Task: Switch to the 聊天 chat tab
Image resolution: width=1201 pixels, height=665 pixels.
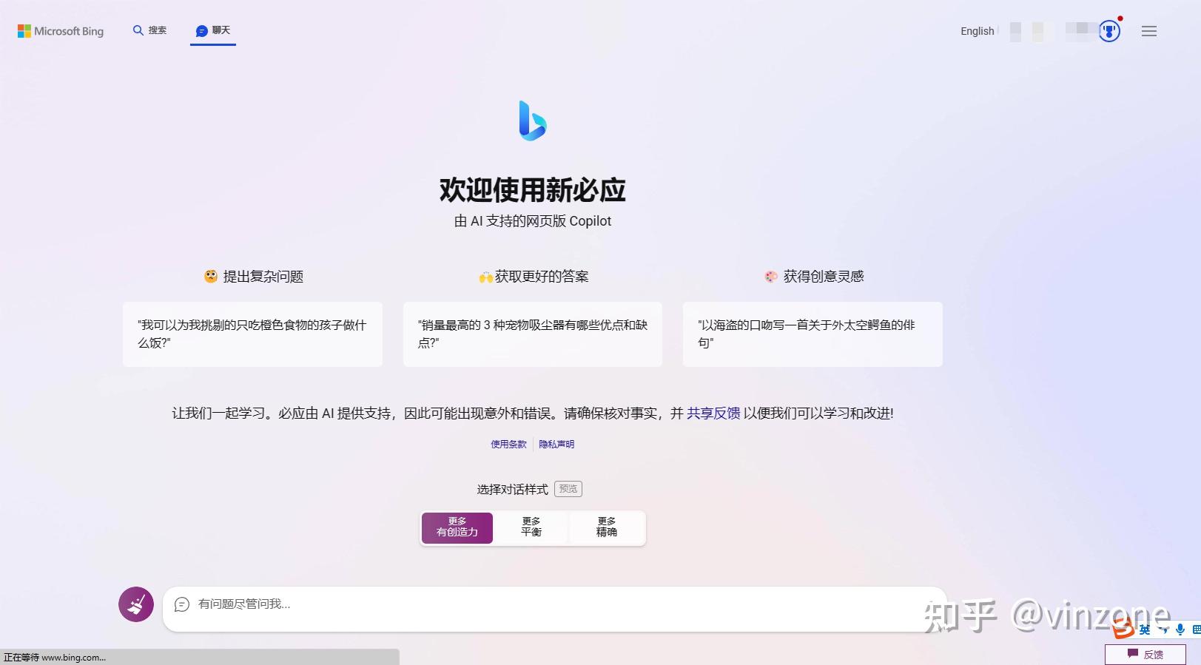Action: tap(213, 30)
